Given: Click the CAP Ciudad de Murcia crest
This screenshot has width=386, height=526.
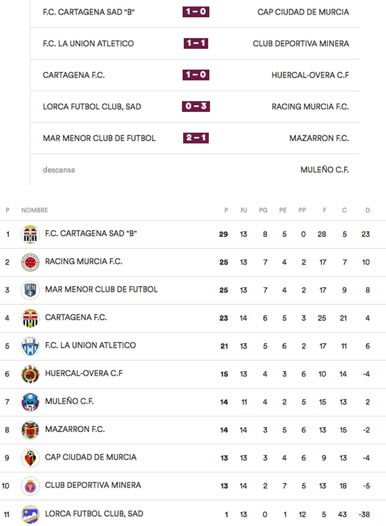Looking at the screenshot, I should pyautogui.click(x=30, y=458).
